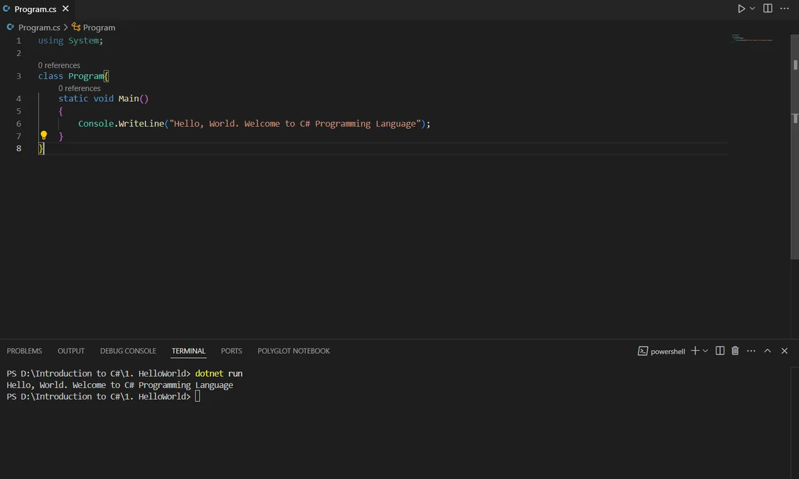This screenshot has width=799, height=479.
Task: Click terminal output 'Hello, World. Welcome' line
Action: click(120, 385)
